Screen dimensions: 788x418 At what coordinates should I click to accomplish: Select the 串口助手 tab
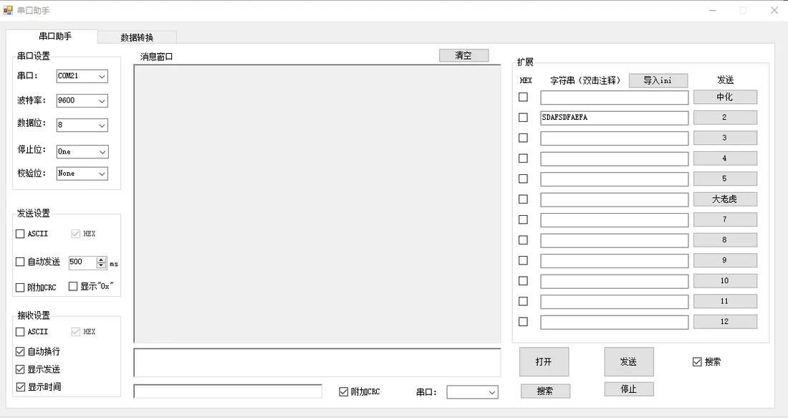pos(55,37)
